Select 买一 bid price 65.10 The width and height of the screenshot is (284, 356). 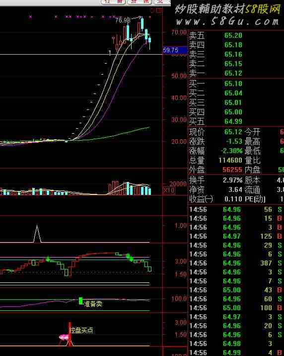pyautogui.click(x=233, y=84)
